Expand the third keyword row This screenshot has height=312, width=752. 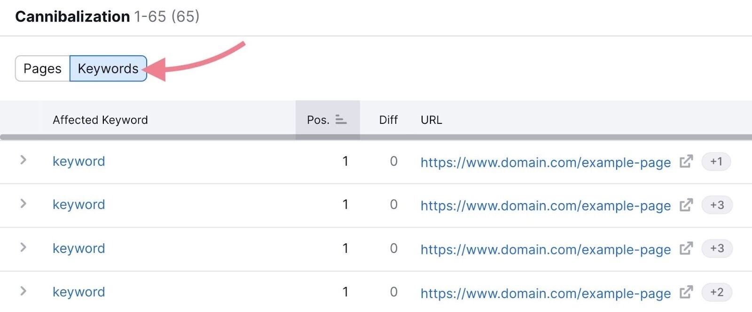click(x=23, y=248)
